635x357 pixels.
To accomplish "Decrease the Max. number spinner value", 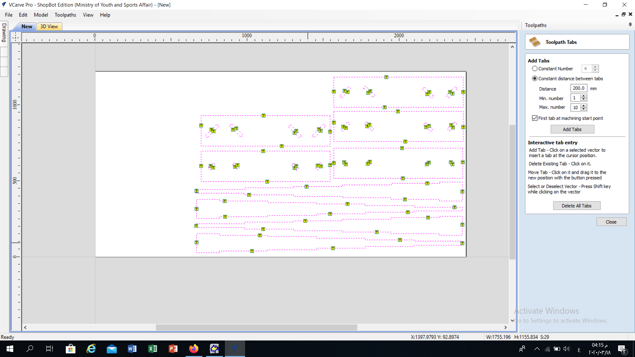I will [584, 109].
